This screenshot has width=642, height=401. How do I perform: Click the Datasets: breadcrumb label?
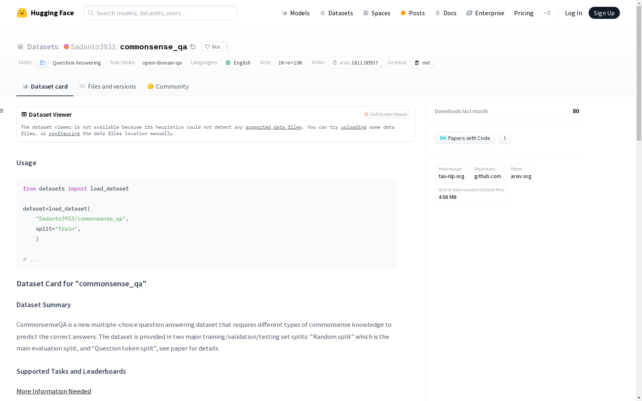(x=43, y=47)
